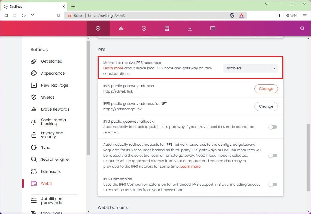Click the Brave Shields lion icon
The width and height of the screenshot is (311, 214).
click(x=232, y=16)
